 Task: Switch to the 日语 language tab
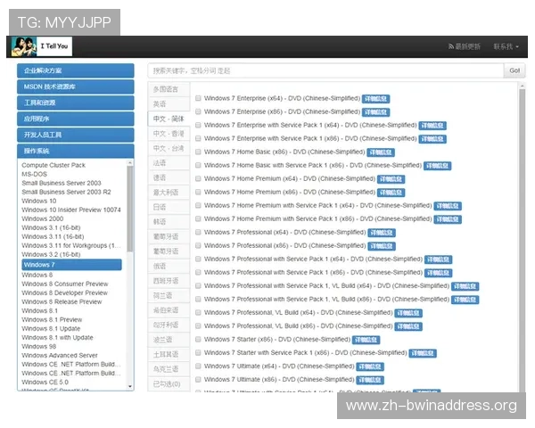coord(169,207)
